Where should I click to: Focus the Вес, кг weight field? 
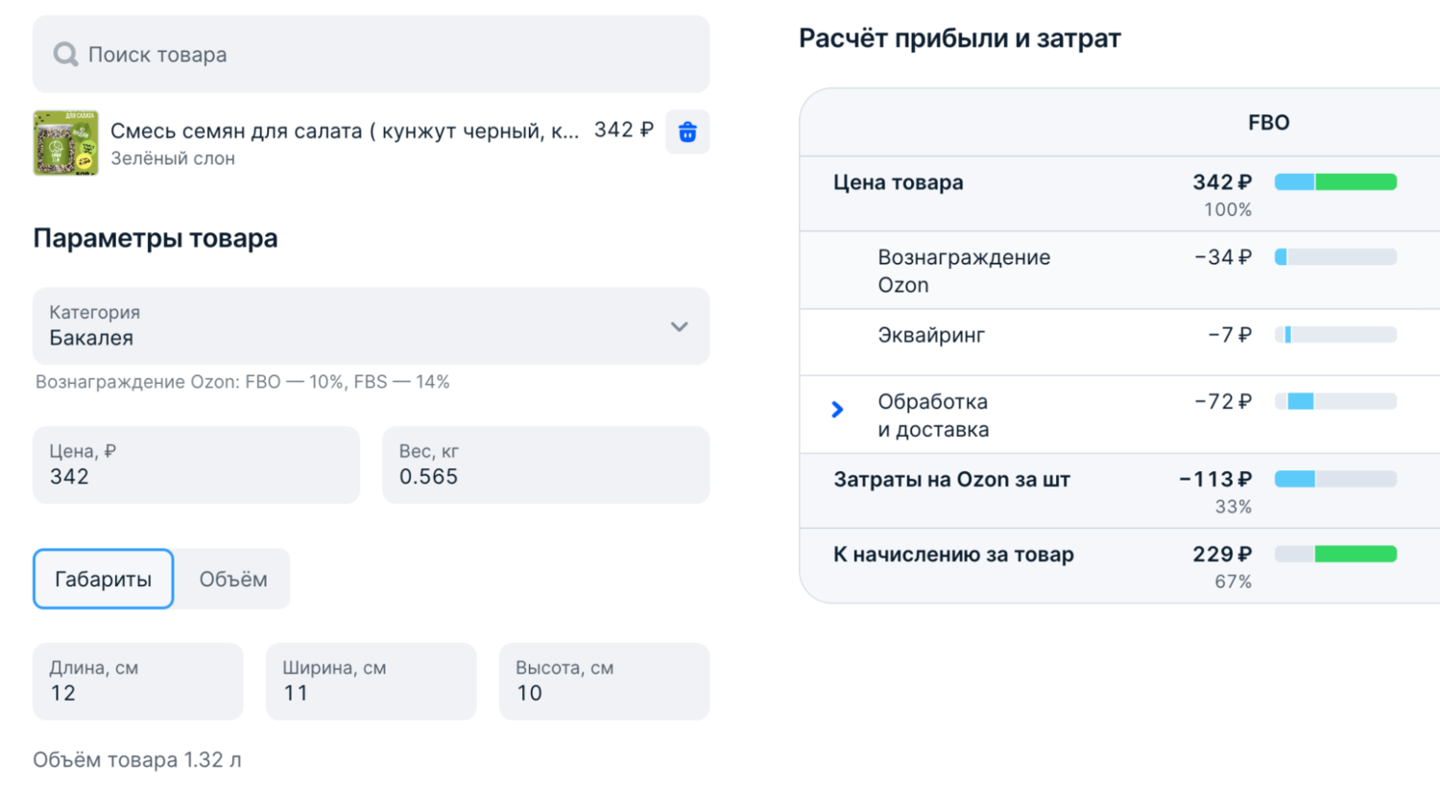(x=545, y=465)
